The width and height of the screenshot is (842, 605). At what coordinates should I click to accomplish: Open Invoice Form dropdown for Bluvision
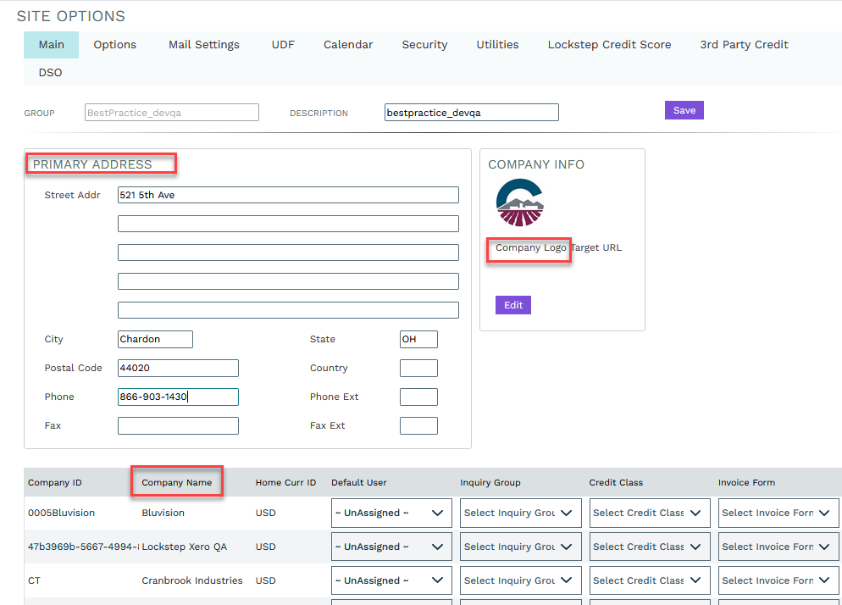tap(778, 513)
